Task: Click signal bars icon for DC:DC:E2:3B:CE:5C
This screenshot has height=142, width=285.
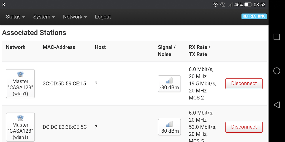Action: click(169, 124)
